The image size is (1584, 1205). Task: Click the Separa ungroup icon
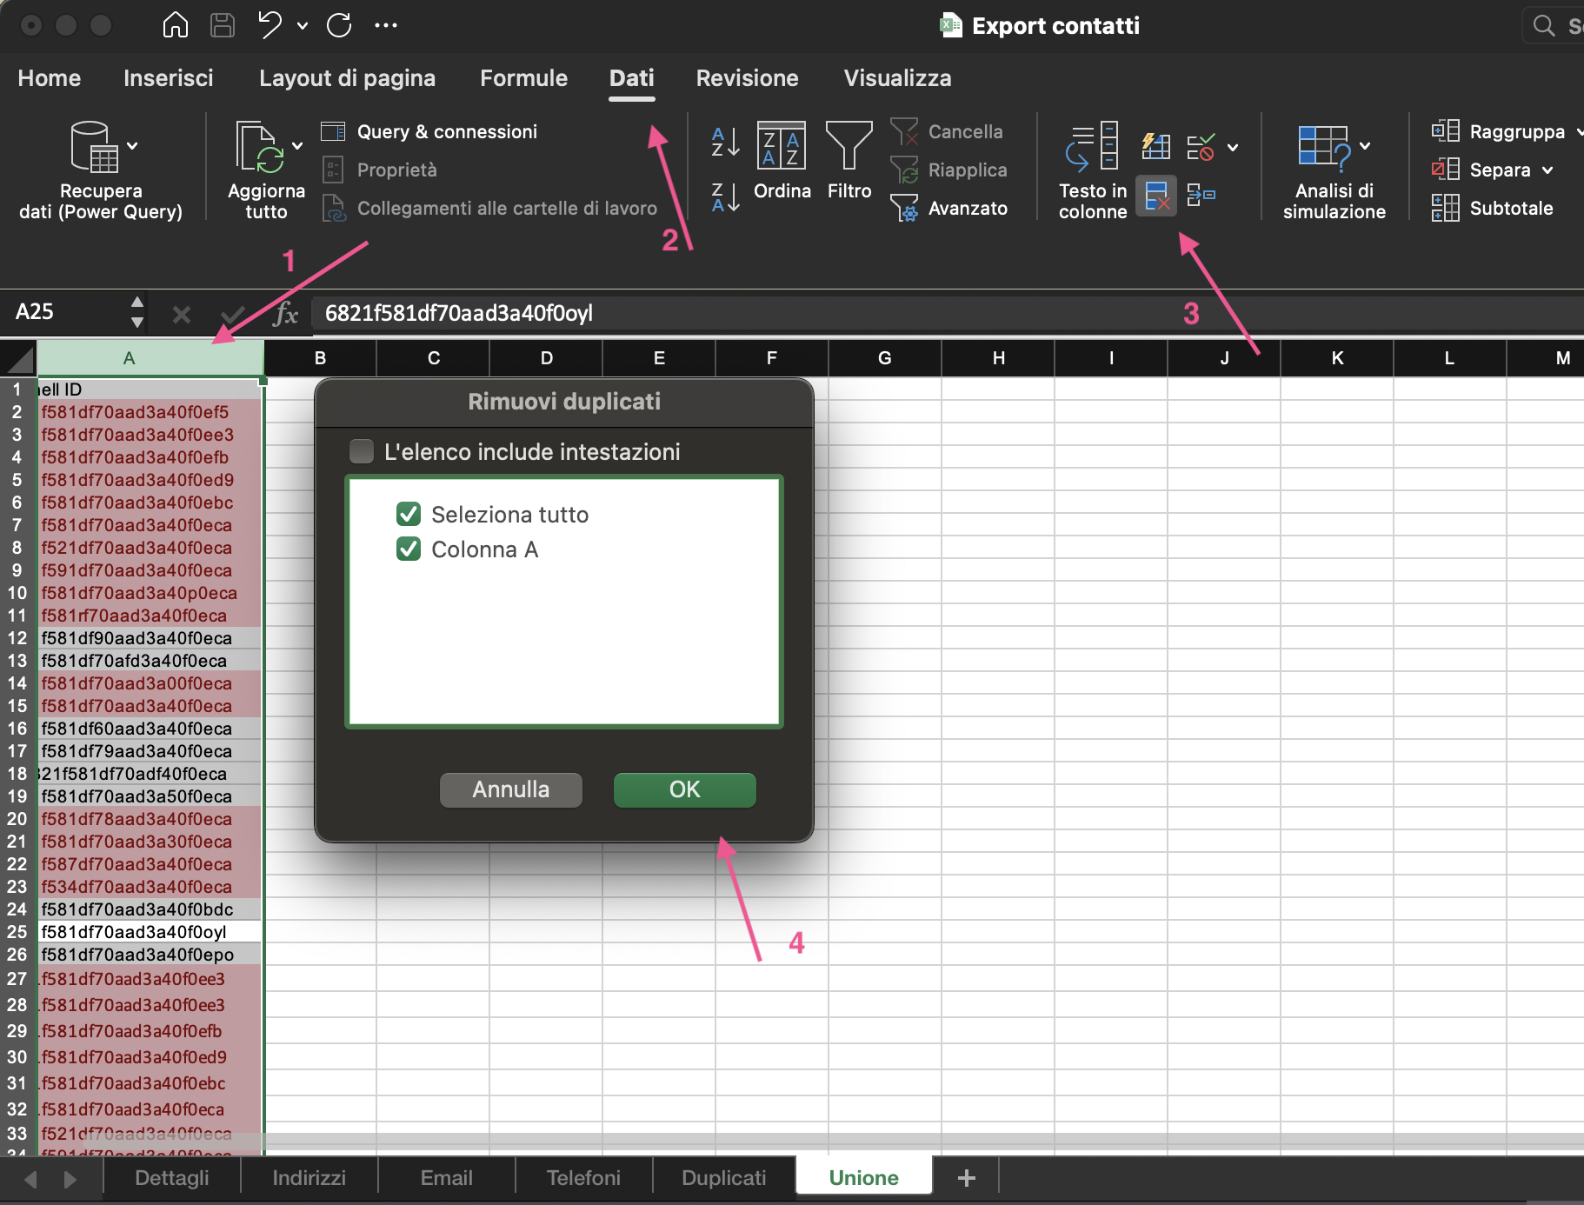[x=1446, y=170]
